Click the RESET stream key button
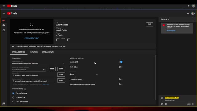Screen dimensions: 197x111 point(52,69)
